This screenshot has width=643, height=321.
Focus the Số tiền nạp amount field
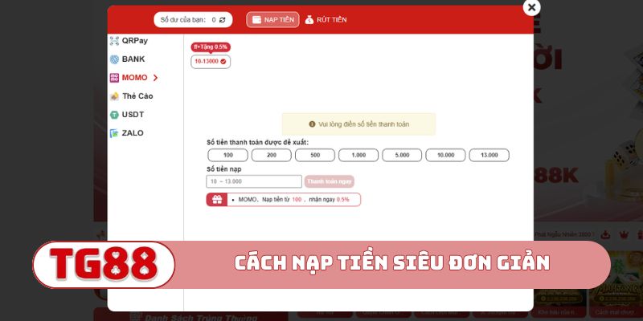254,181
